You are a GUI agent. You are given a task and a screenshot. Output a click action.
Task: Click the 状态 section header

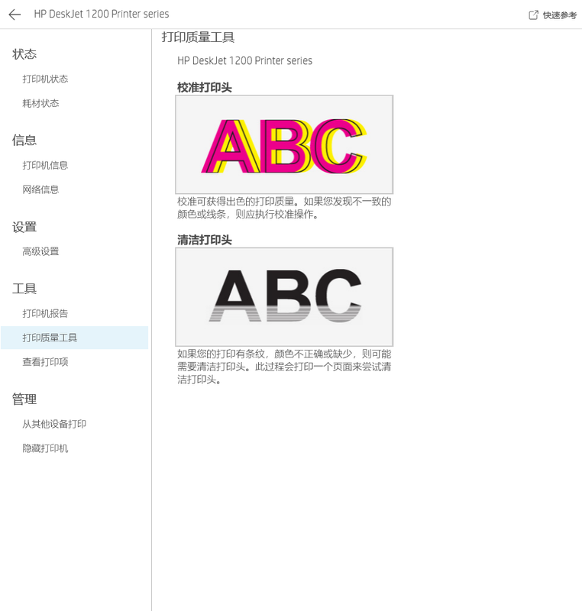pos(24,54)
